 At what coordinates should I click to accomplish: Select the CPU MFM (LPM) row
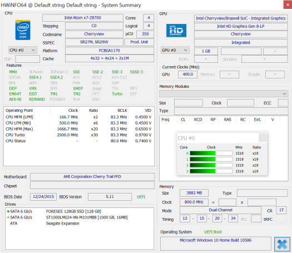pos(78,117)
